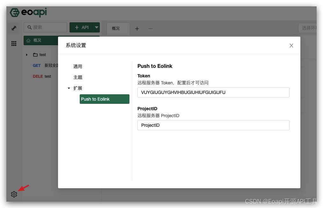Select the 主题 settings menu item
The width and height of the screenshot is (323, 208).
click(x=78, y=77)
